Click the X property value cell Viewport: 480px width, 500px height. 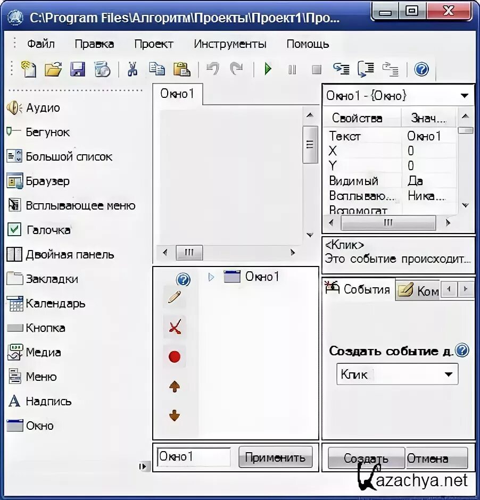point(429,151)
